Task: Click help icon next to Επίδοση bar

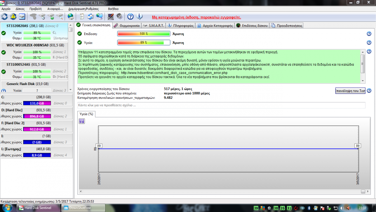Action: 369,34
